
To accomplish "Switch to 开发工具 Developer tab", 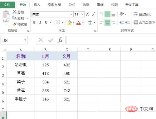I will click(x=132, y=5).
